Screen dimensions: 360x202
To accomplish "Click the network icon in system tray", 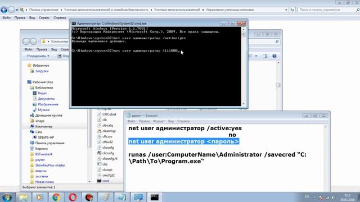I will pyautogui.click(x=327, y=198).
